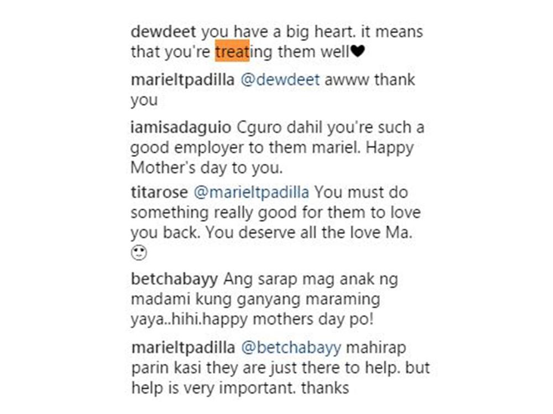Click the @dewdeet mention link

click(x=280, y=79)
